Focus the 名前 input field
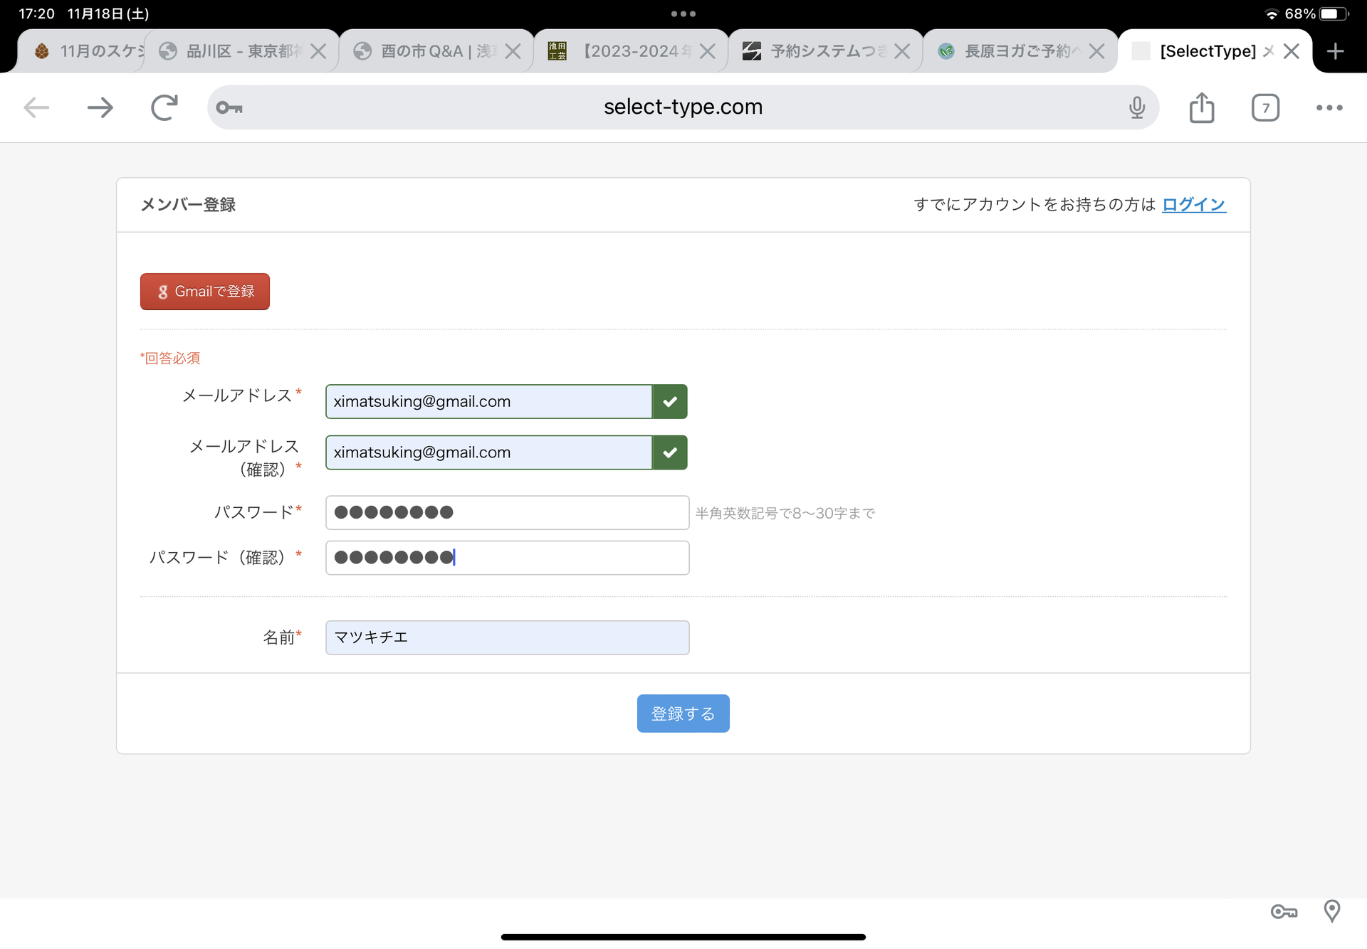 click(507, 637)
